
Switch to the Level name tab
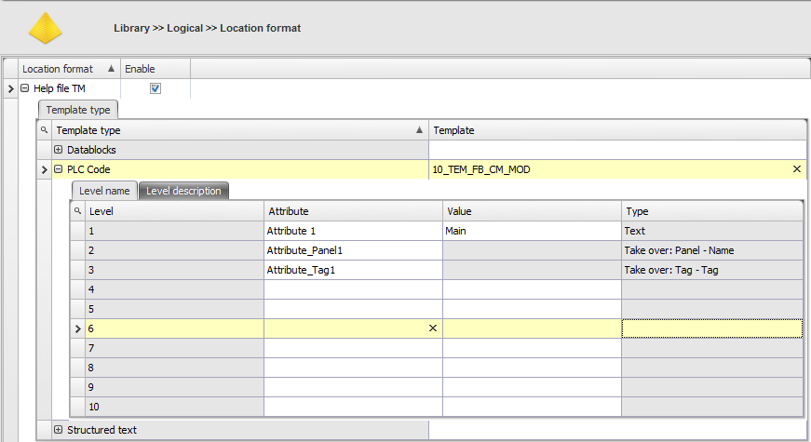coord(104,191)
